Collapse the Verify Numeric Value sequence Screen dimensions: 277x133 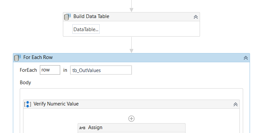[235, 104]
